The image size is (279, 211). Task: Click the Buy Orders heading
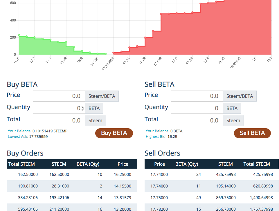pos(25,153)
